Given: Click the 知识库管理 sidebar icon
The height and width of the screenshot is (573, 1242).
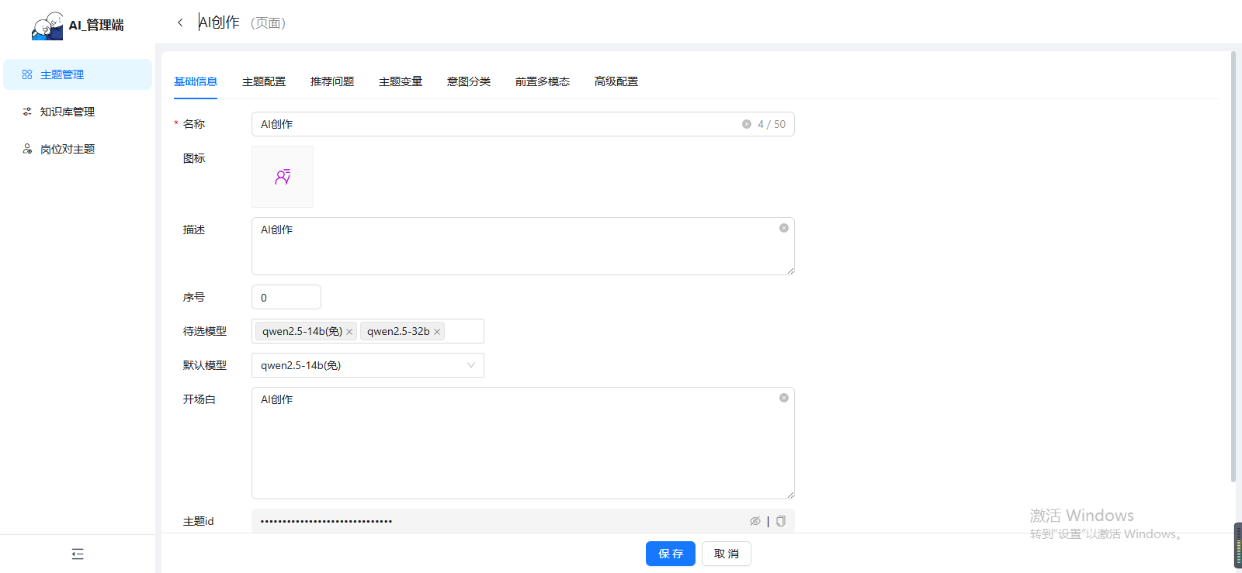Looking at the screenshot, I should coord(27,112).
